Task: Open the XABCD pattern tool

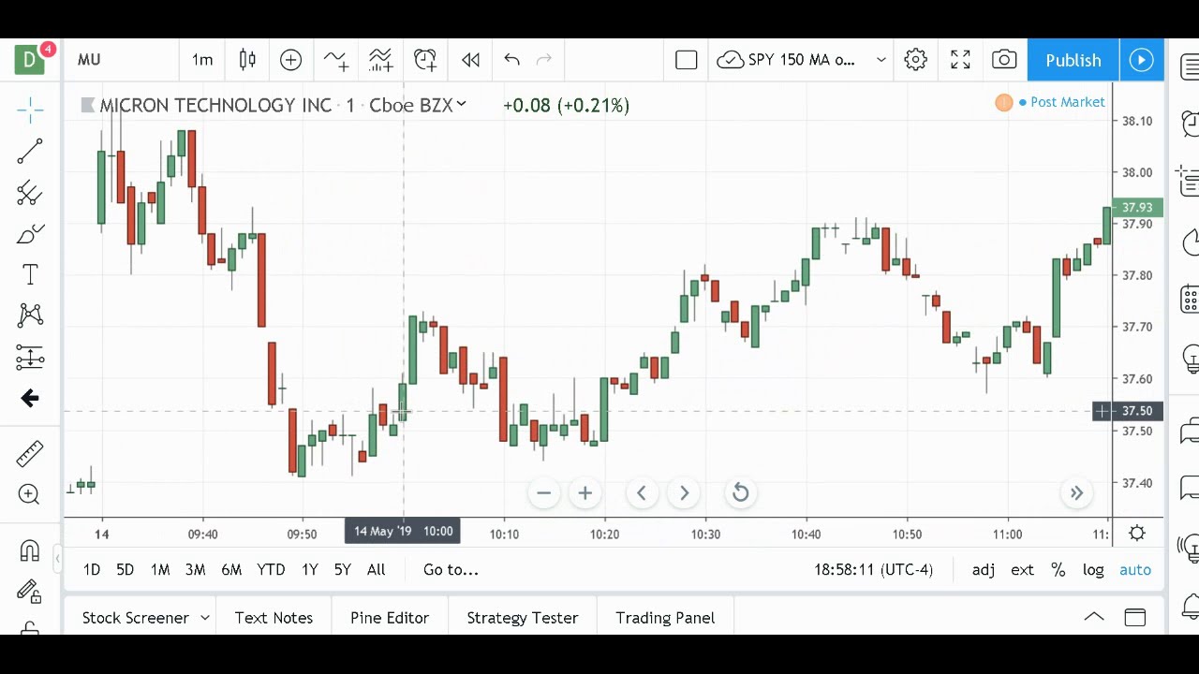Action: click(30, 315)
